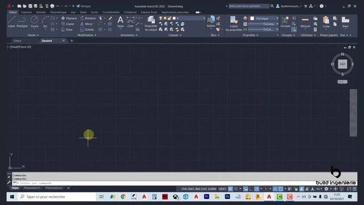The image size is (364, 205).
Task: Click the save icon in quick access toolbar
Action: 30,6
